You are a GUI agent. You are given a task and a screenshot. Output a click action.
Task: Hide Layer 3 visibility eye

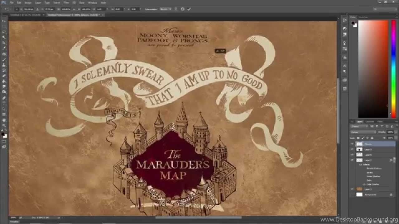tap(352, 155)
